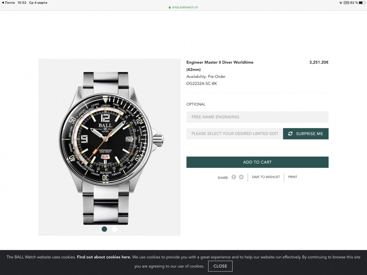
Task: Switch to the second image carousel dot
Action: click(x=114, y=229)
